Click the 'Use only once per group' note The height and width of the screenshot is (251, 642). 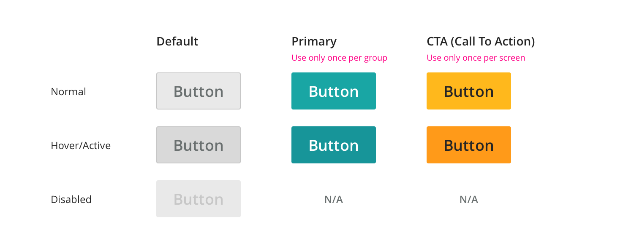339,58
